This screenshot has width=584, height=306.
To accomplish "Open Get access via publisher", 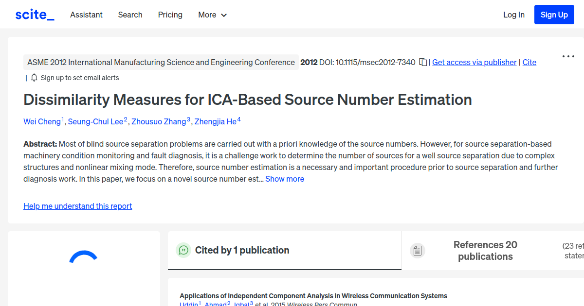I will [x=474, y=62].
